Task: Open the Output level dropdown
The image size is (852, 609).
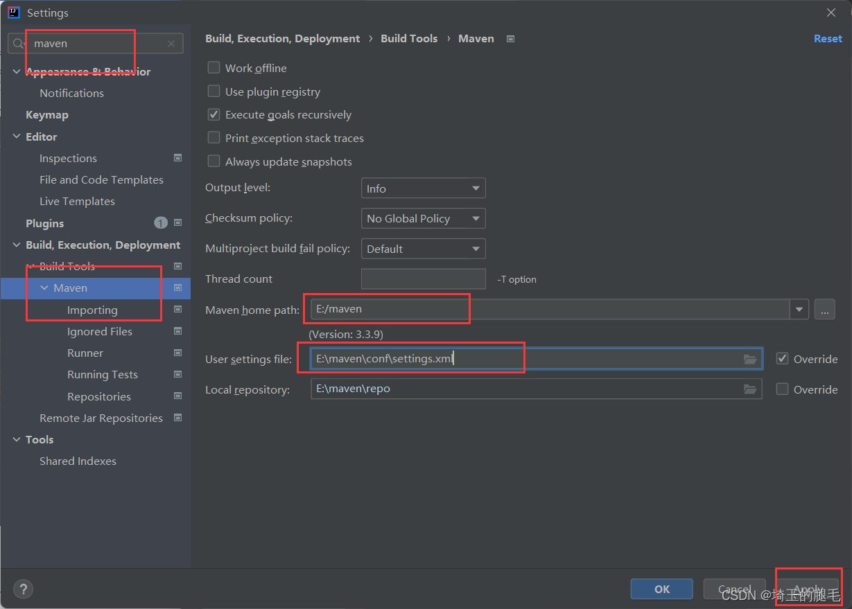Action: (x=423, y=188)
